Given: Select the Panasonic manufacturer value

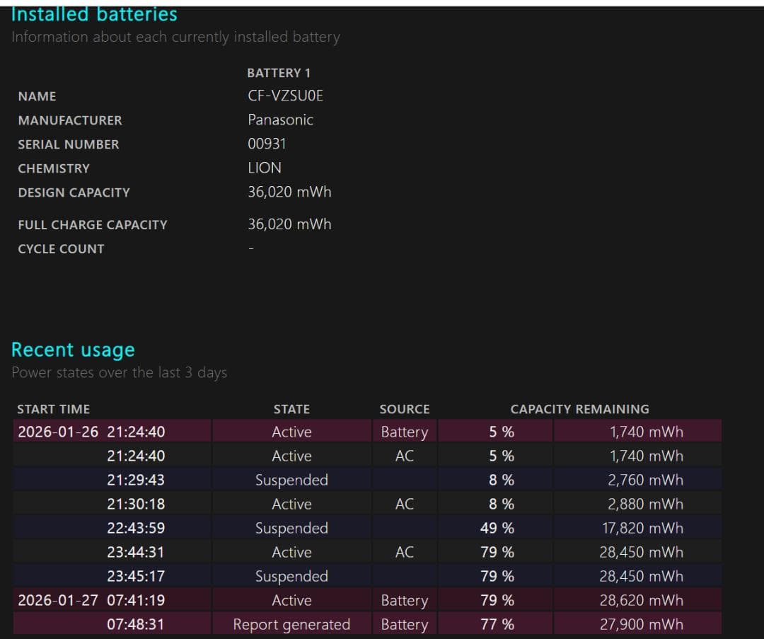Looking at the screenshot, I should tap(280, 120).
